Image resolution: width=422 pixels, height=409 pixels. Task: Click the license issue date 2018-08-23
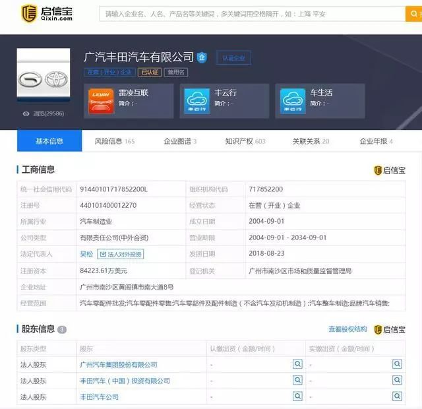pos(266,253)
